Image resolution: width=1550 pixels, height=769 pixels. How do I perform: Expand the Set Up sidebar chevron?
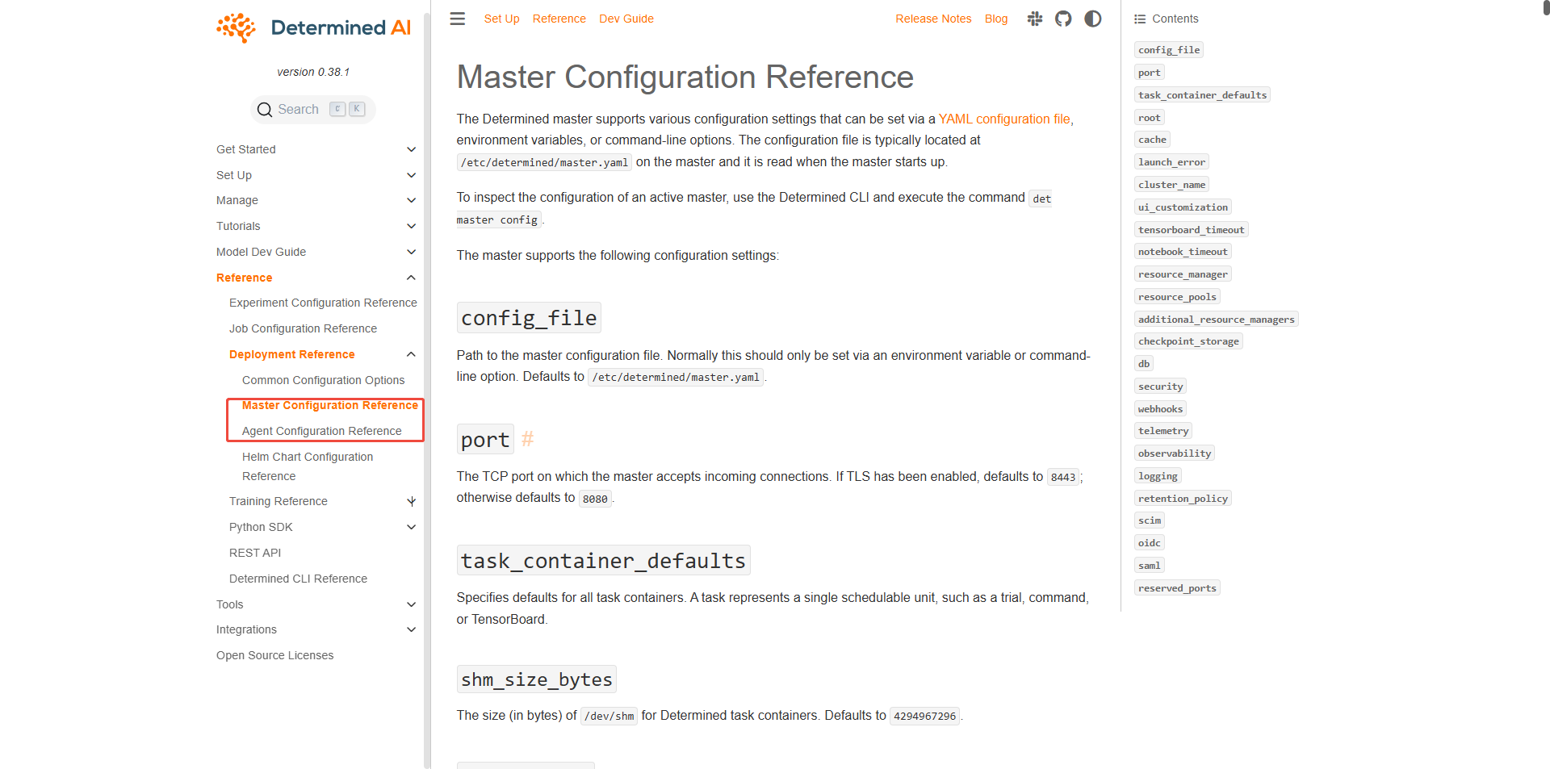click(412, 175)
